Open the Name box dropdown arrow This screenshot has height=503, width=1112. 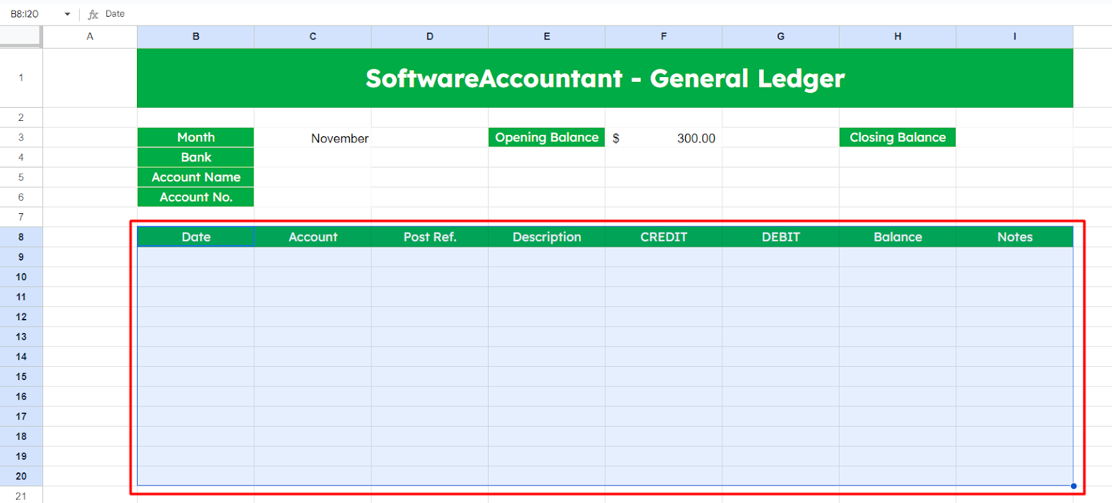coord(67,14)
